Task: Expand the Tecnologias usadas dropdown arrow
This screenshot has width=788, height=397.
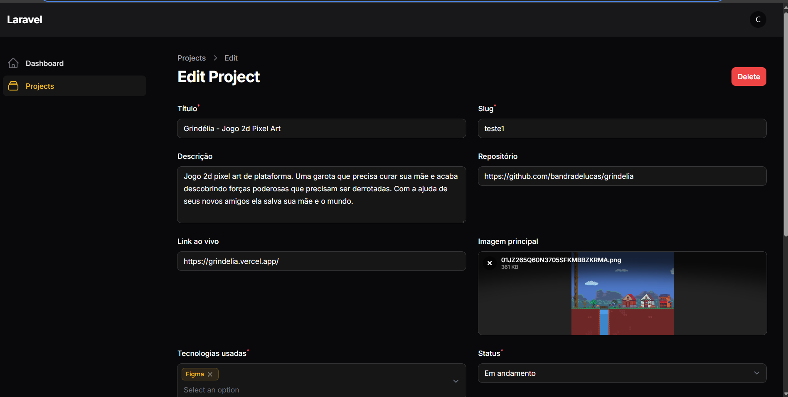Action: tap(456, 381)
